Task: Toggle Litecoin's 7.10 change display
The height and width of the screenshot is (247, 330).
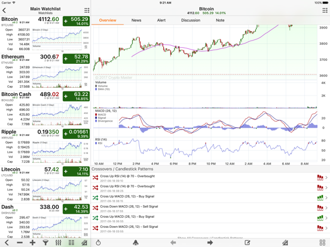Action: click(76, 171)
